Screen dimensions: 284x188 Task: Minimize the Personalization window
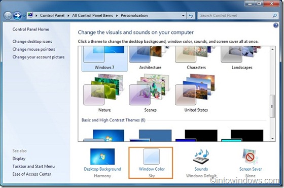(x=250, y=4)
